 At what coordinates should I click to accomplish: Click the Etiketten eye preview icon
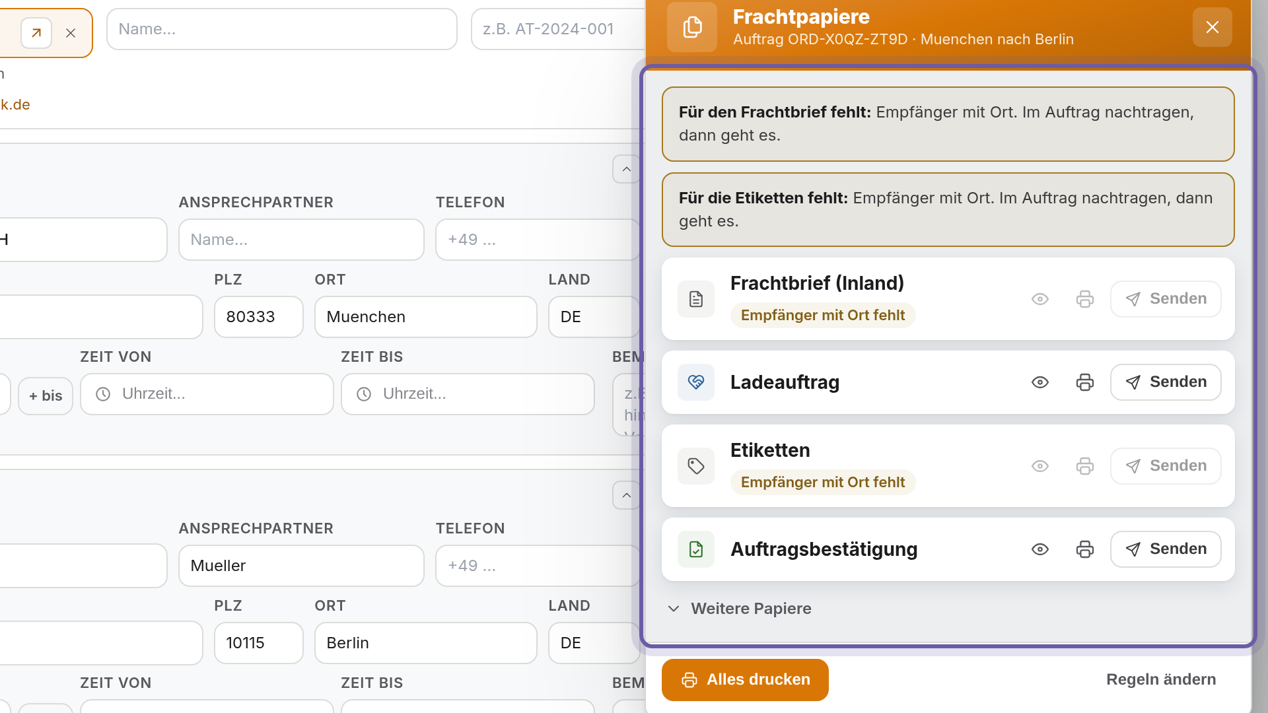tap(1040, 466)
